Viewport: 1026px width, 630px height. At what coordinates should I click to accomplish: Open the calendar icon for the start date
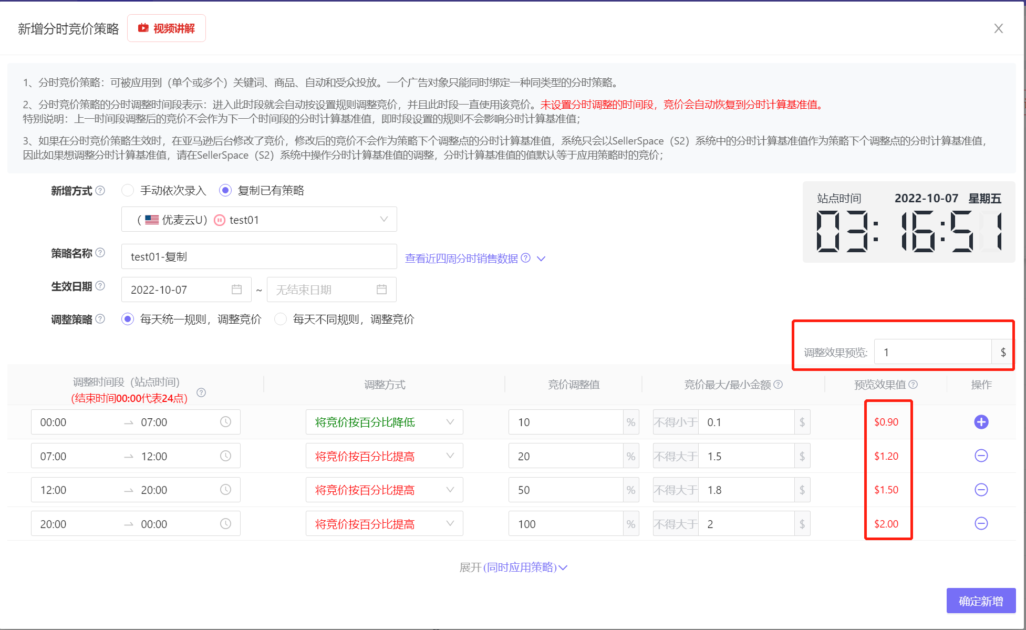coord(237,290)
